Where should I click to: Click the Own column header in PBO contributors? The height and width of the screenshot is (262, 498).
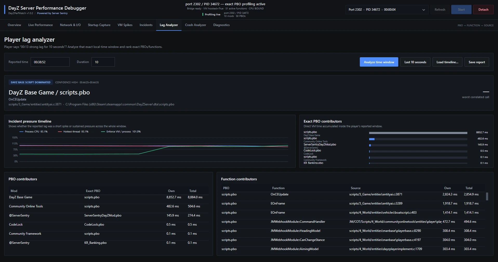(x=171, y=191)
